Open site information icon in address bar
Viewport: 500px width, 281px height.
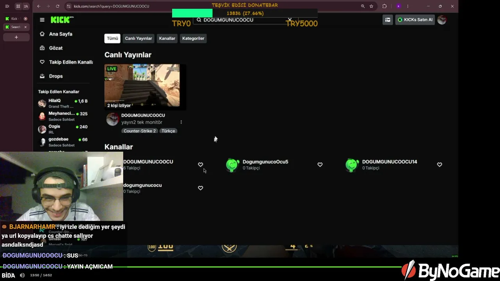click(68, 6)
